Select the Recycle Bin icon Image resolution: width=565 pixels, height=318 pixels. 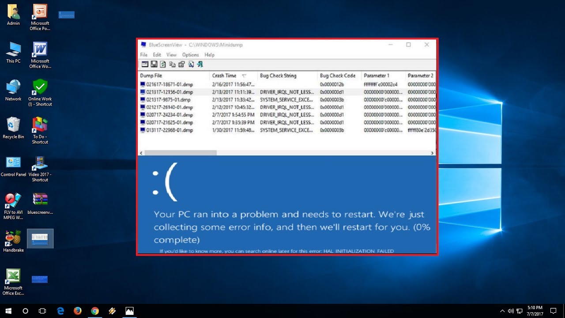pos(13,129)
